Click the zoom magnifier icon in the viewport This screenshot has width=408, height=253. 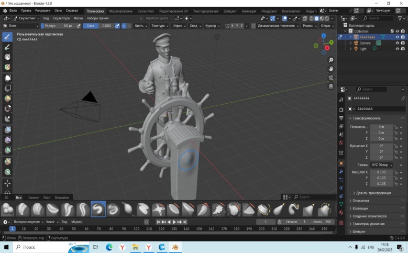pos(330,60)
